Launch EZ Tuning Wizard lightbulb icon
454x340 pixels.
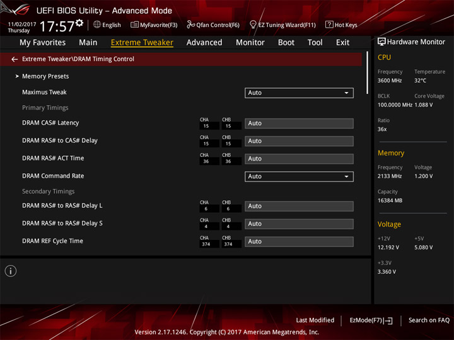click(x=253, y=25)
